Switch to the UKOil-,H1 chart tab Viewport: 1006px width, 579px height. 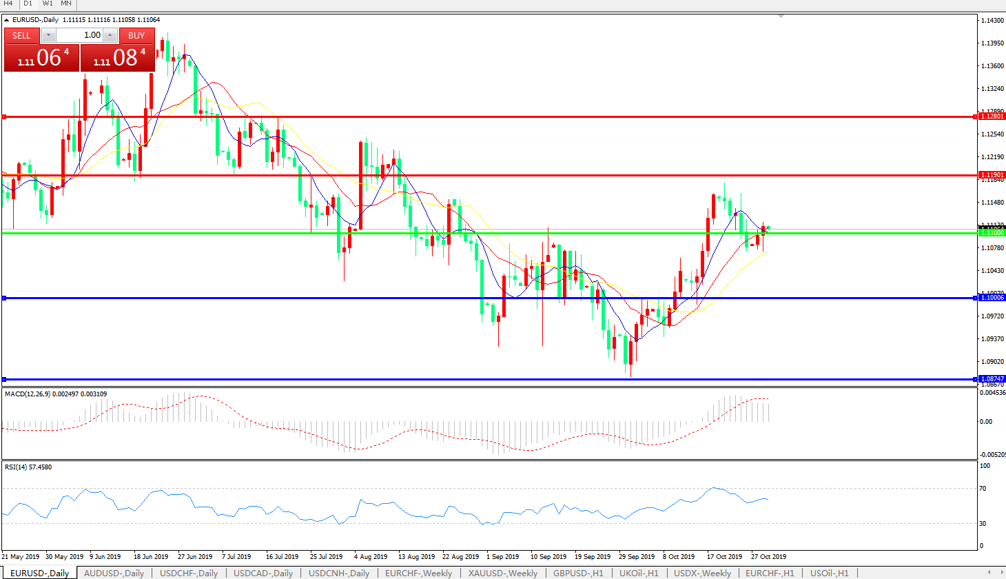(638, 573)
